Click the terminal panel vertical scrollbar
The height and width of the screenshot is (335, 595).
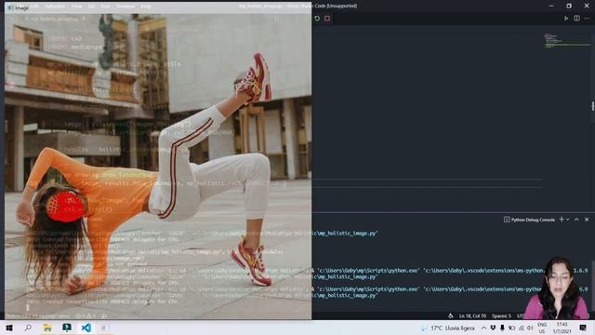click(593, 285)
